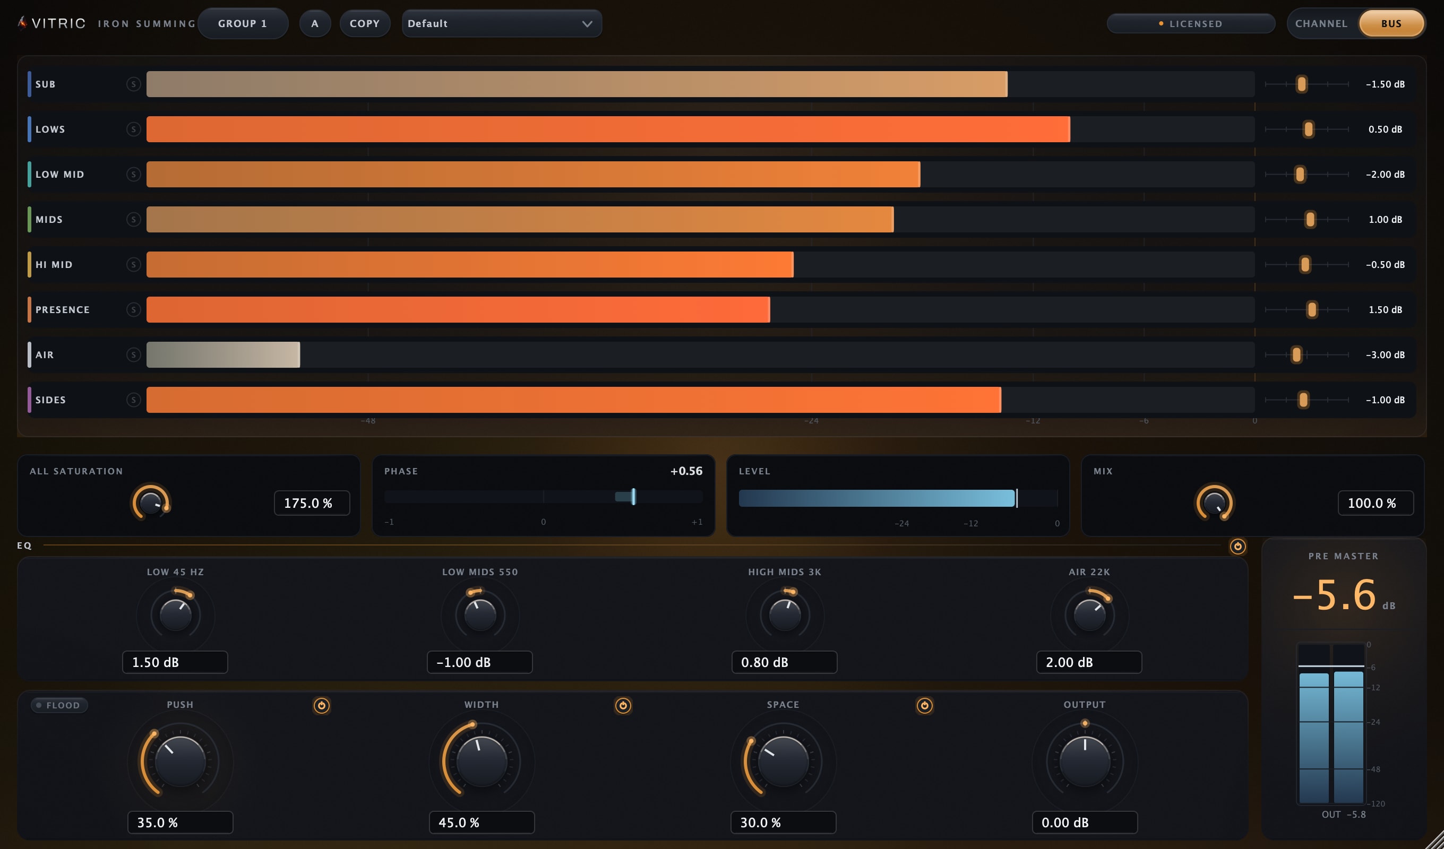
Task: Click the PRE MASTER stereo output meter
Action: point(1331,724)
